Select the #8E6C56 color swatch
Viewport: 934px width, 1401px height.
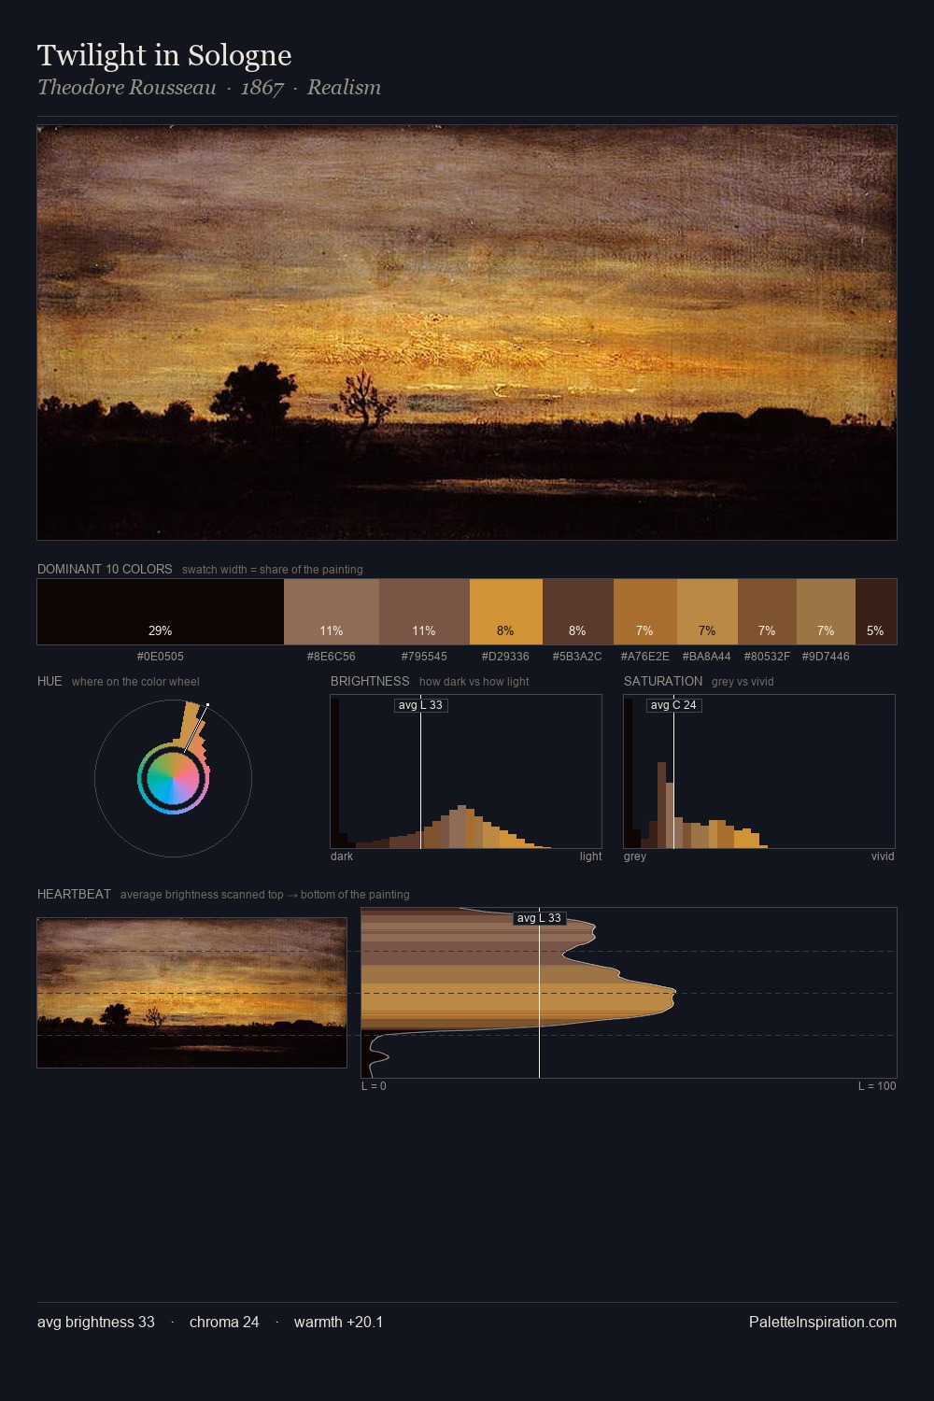click(332, 612)
